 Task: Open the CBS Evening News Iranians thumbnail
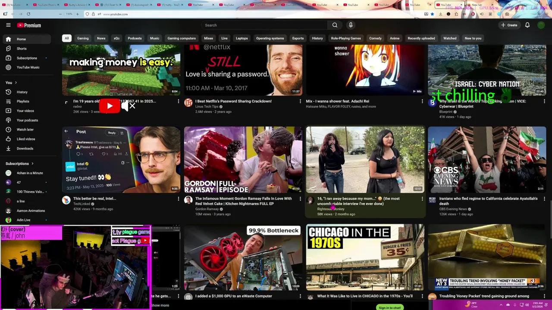pos(487,160)
